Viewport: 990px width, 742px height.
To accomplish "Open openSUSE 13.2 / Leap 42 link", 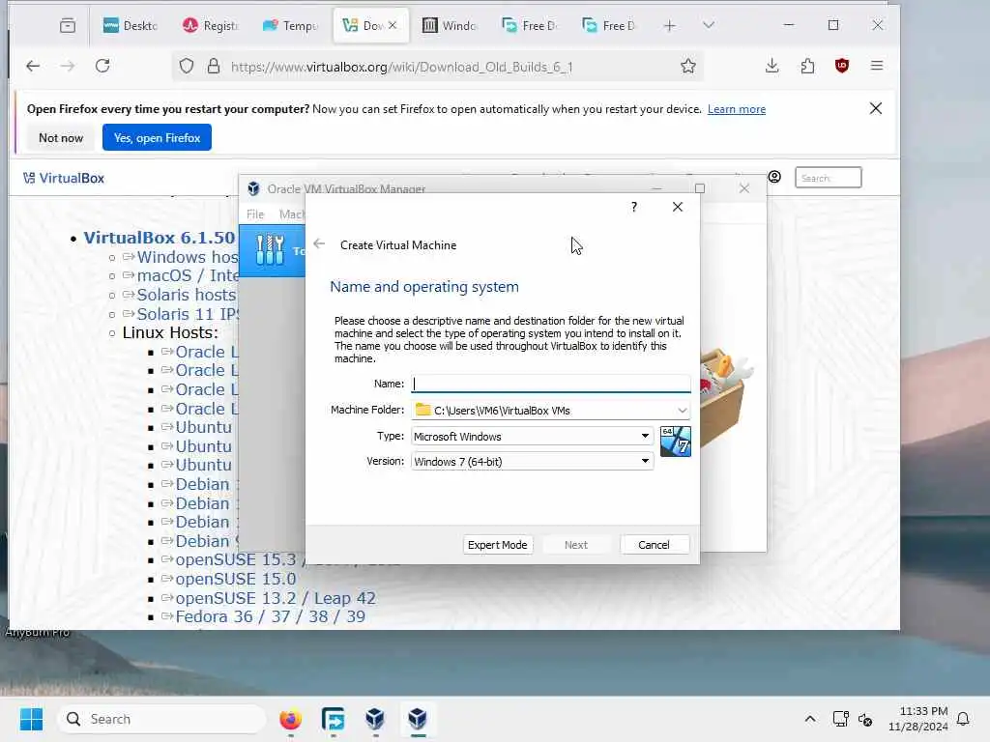I will [x=276, y=597].
